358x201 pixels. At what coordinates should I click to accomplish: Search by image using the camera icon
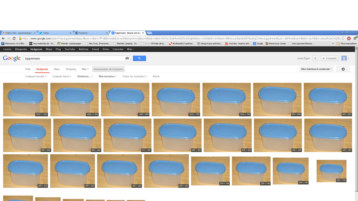click(127, 58)
